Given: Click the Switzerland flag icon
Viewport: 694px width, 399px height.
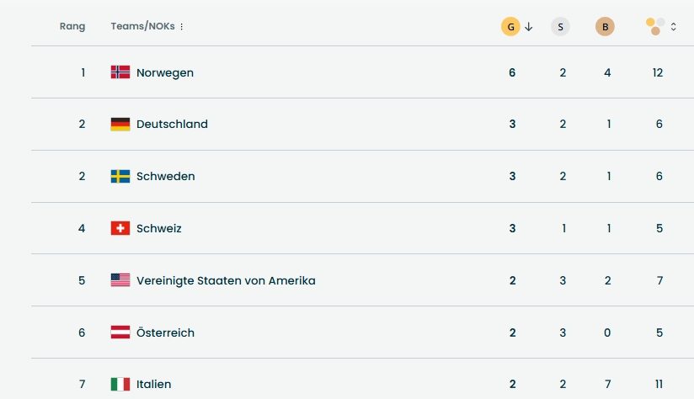Looking at the screenshot, I should click(x=120, y=228).
